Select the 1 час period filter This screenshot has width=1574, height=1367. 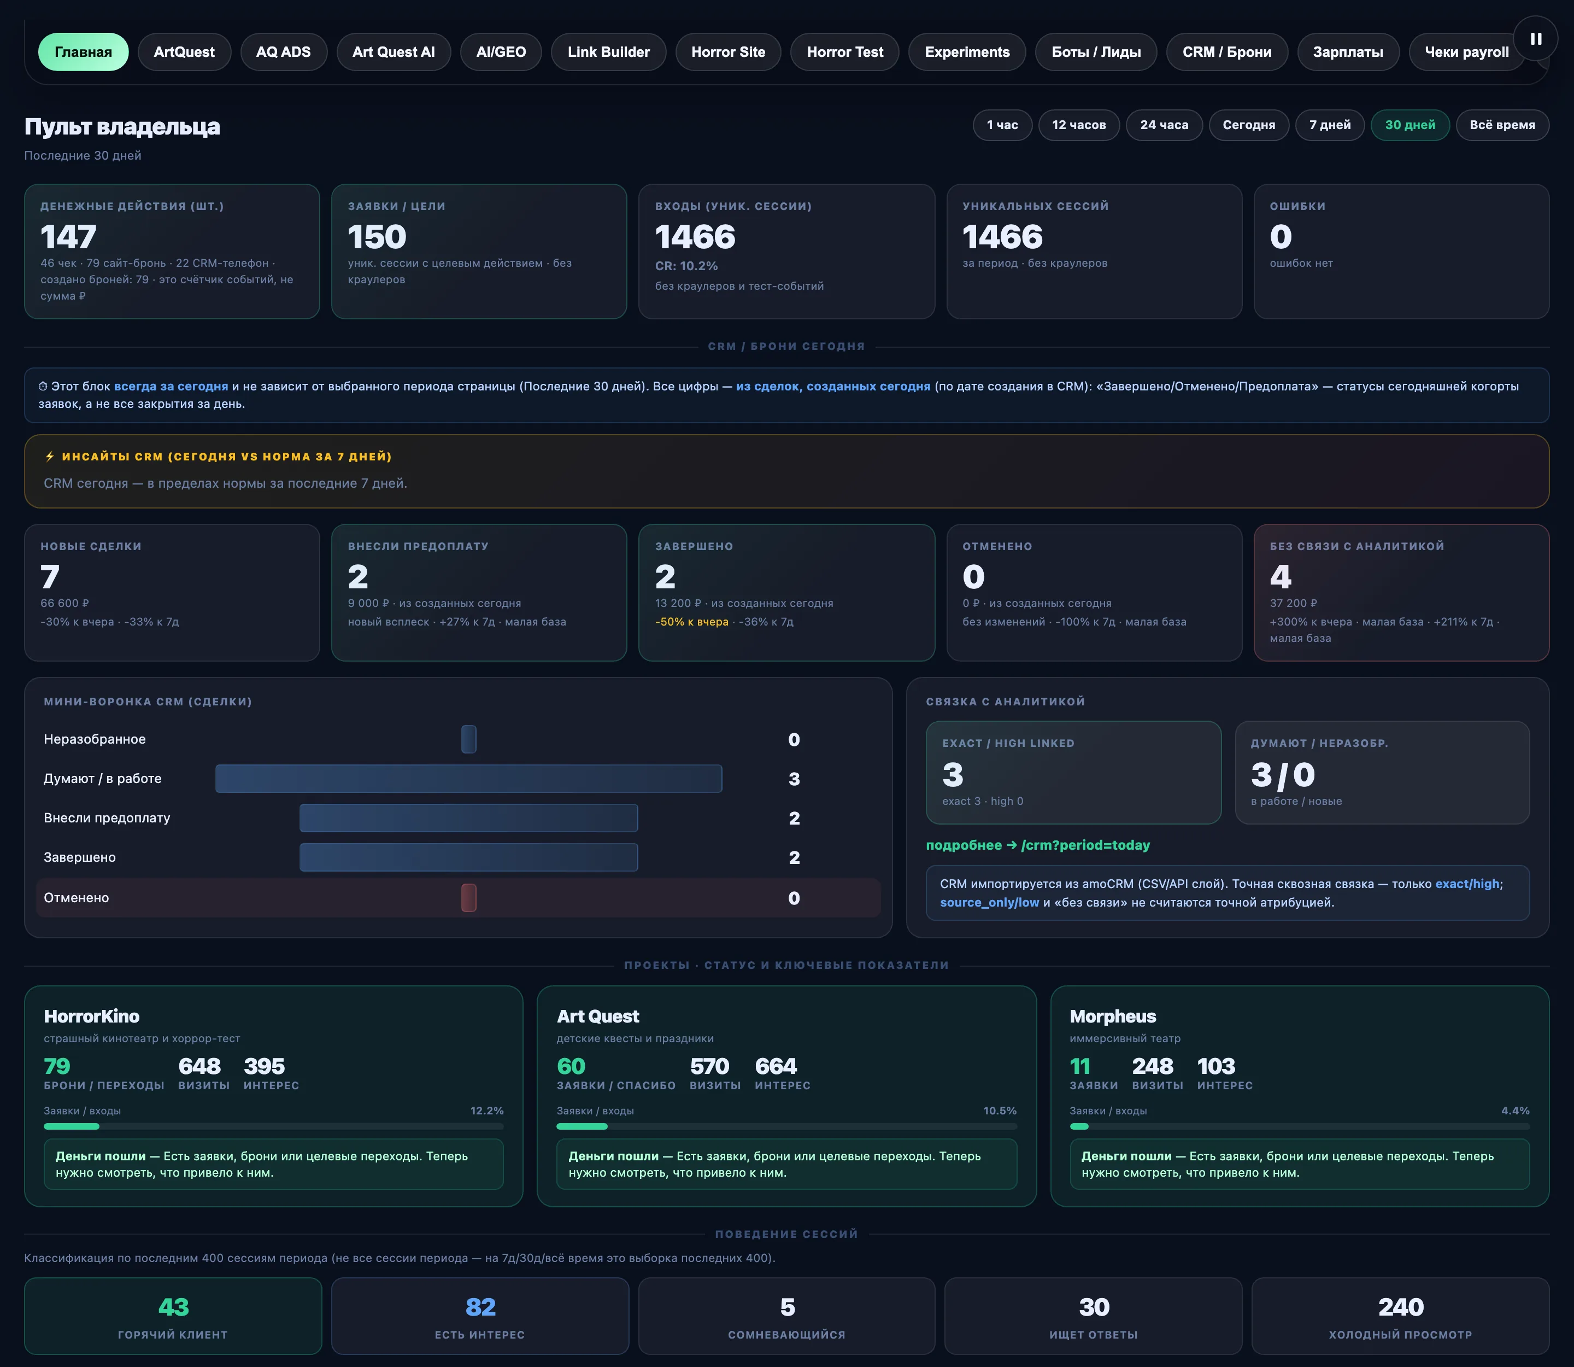(x=1002, y=125)
